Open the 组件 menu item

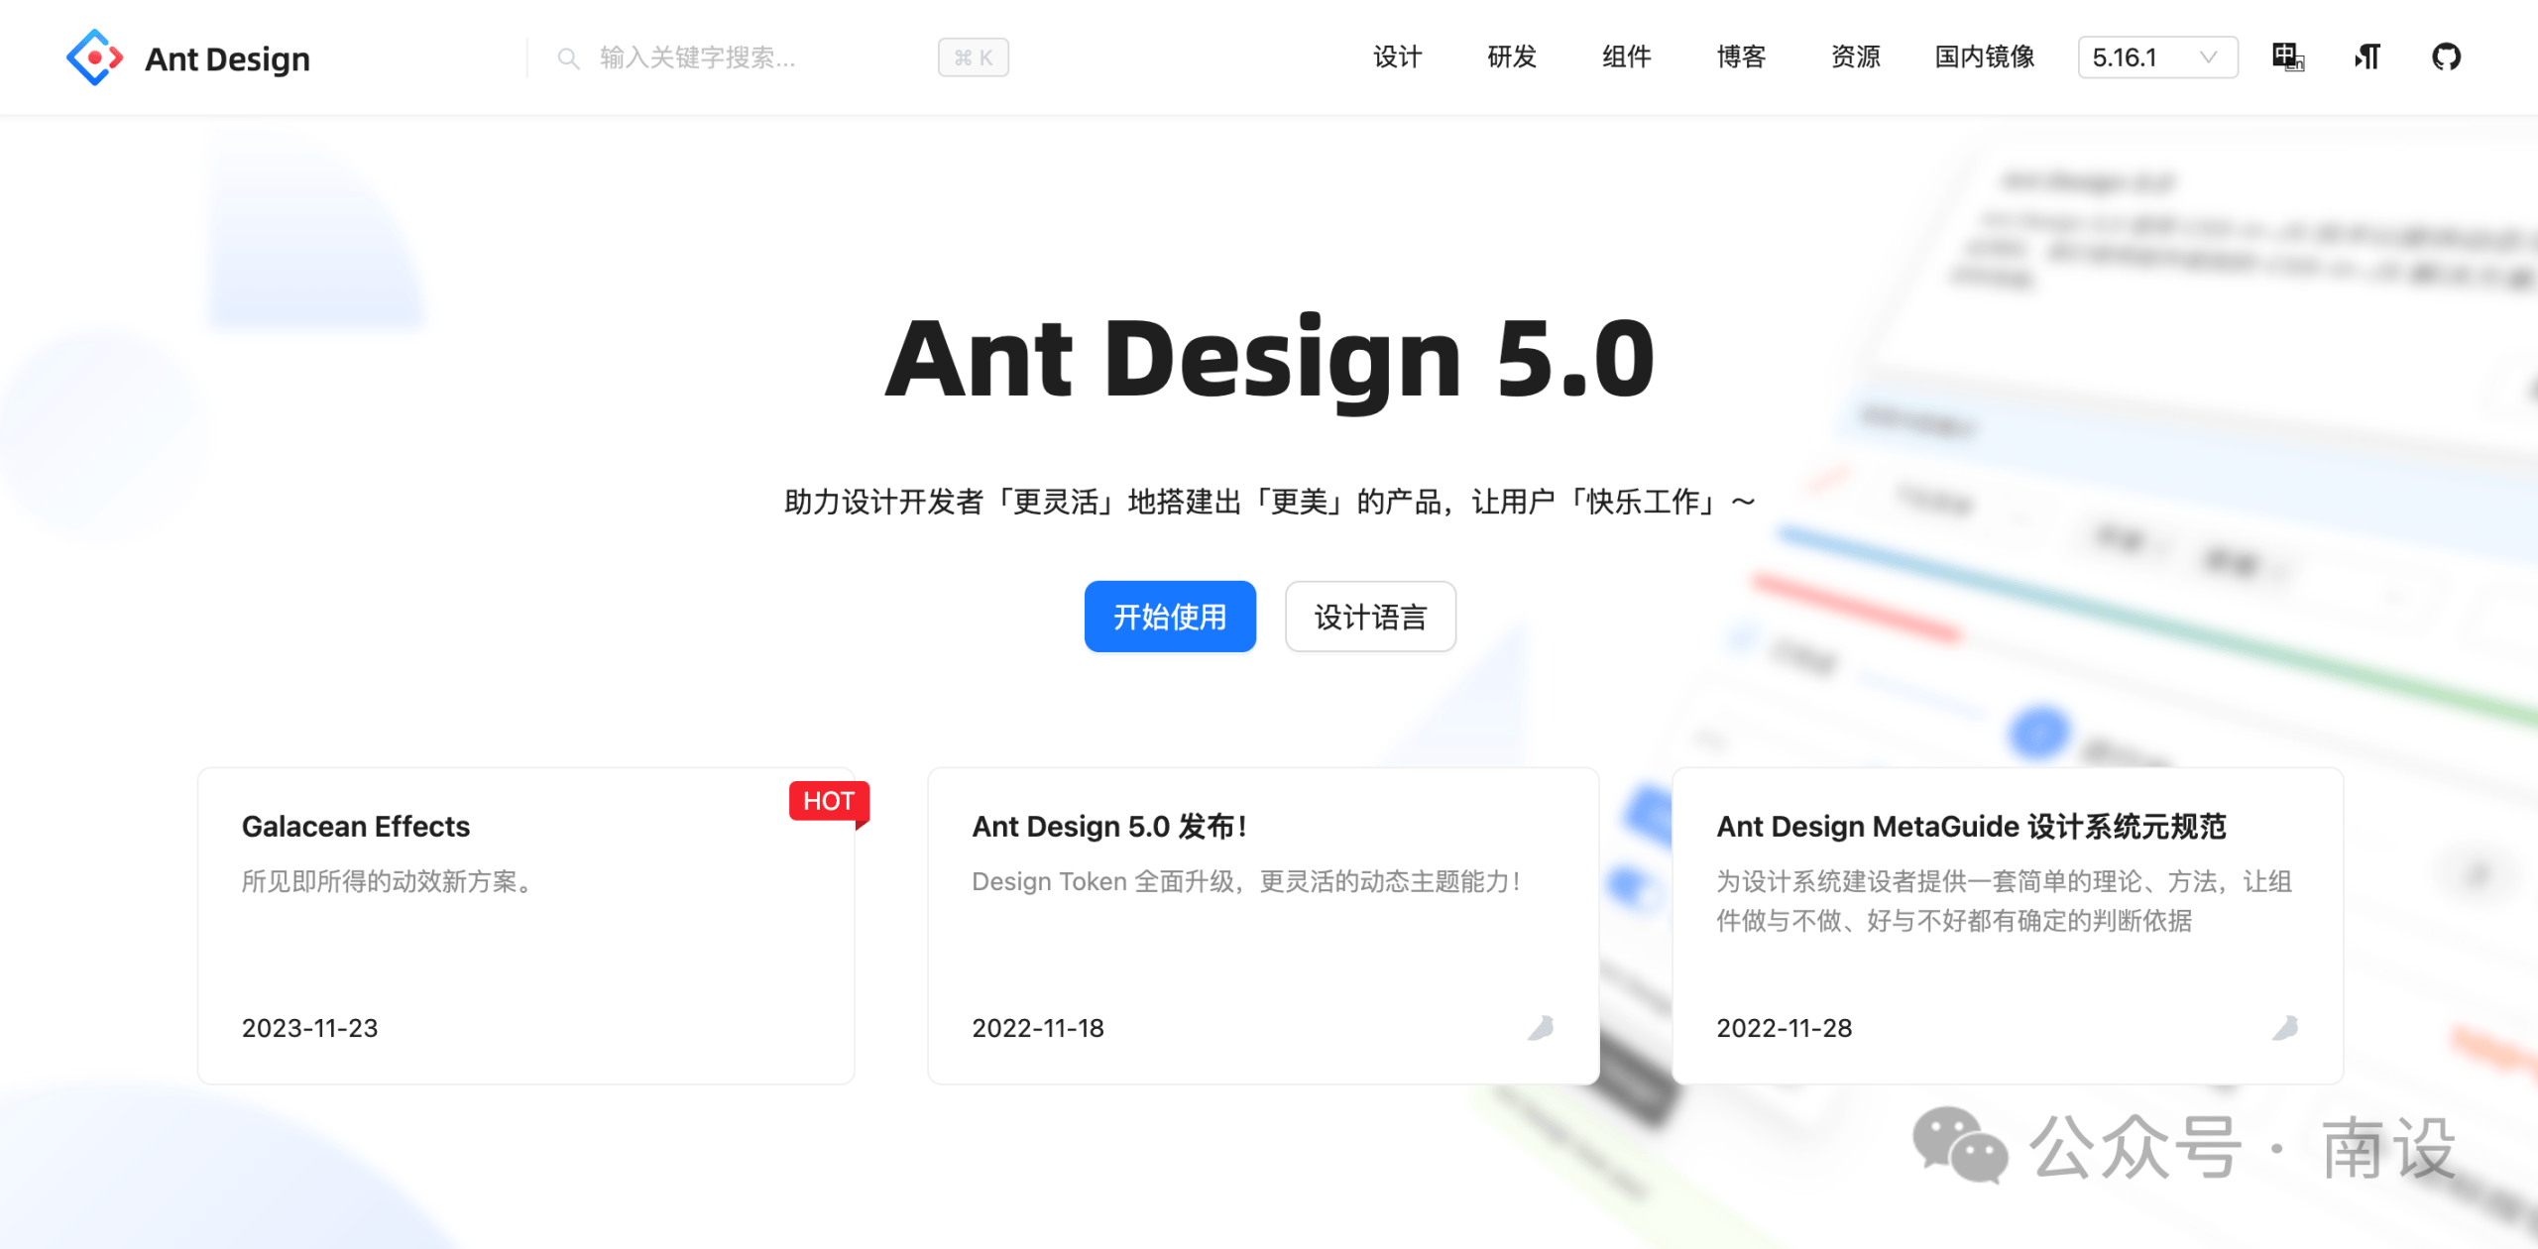(1627, 57)
